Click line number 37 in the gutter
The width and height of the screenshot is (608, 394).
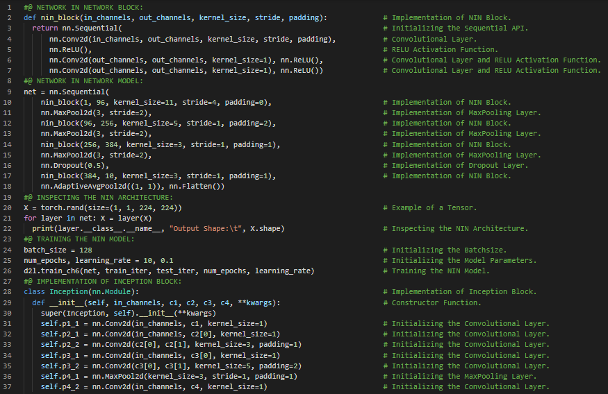[7, 386]
